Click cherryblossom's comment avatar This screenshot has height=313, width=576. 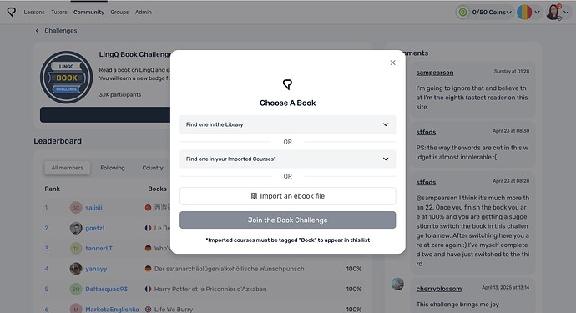(x=397, y=284)
